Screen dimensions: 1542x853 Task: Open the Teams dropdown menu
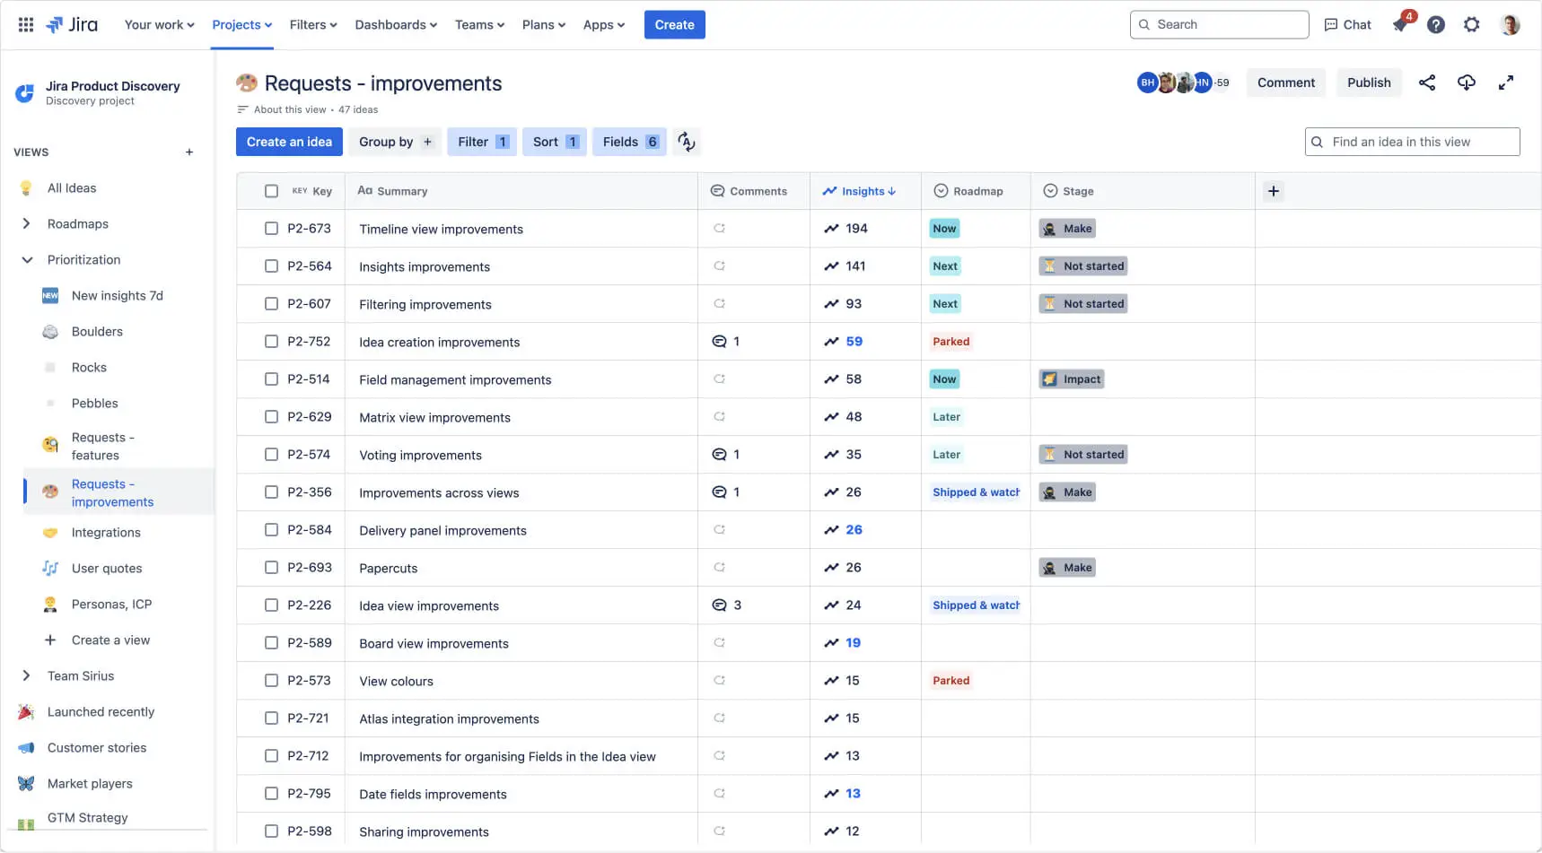coord(479,25)
